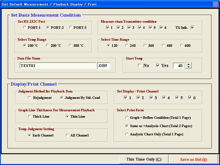Toggle display/print channel 3 checkbox

[151, 97]
